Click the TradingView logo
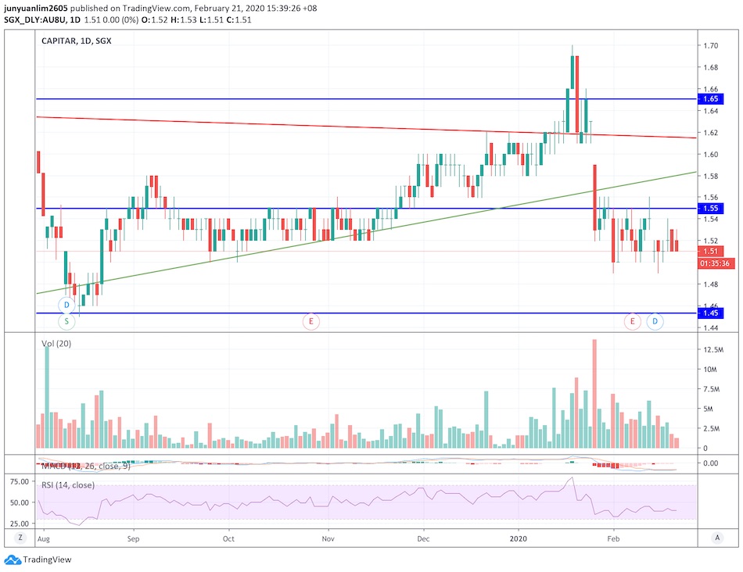The height and width of the screenshot is (572, 743). pyautogui.click(x=13, y=559)
